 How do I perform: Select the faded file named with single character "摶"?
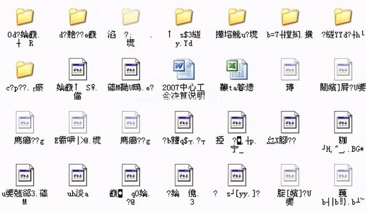coord(290,69)
